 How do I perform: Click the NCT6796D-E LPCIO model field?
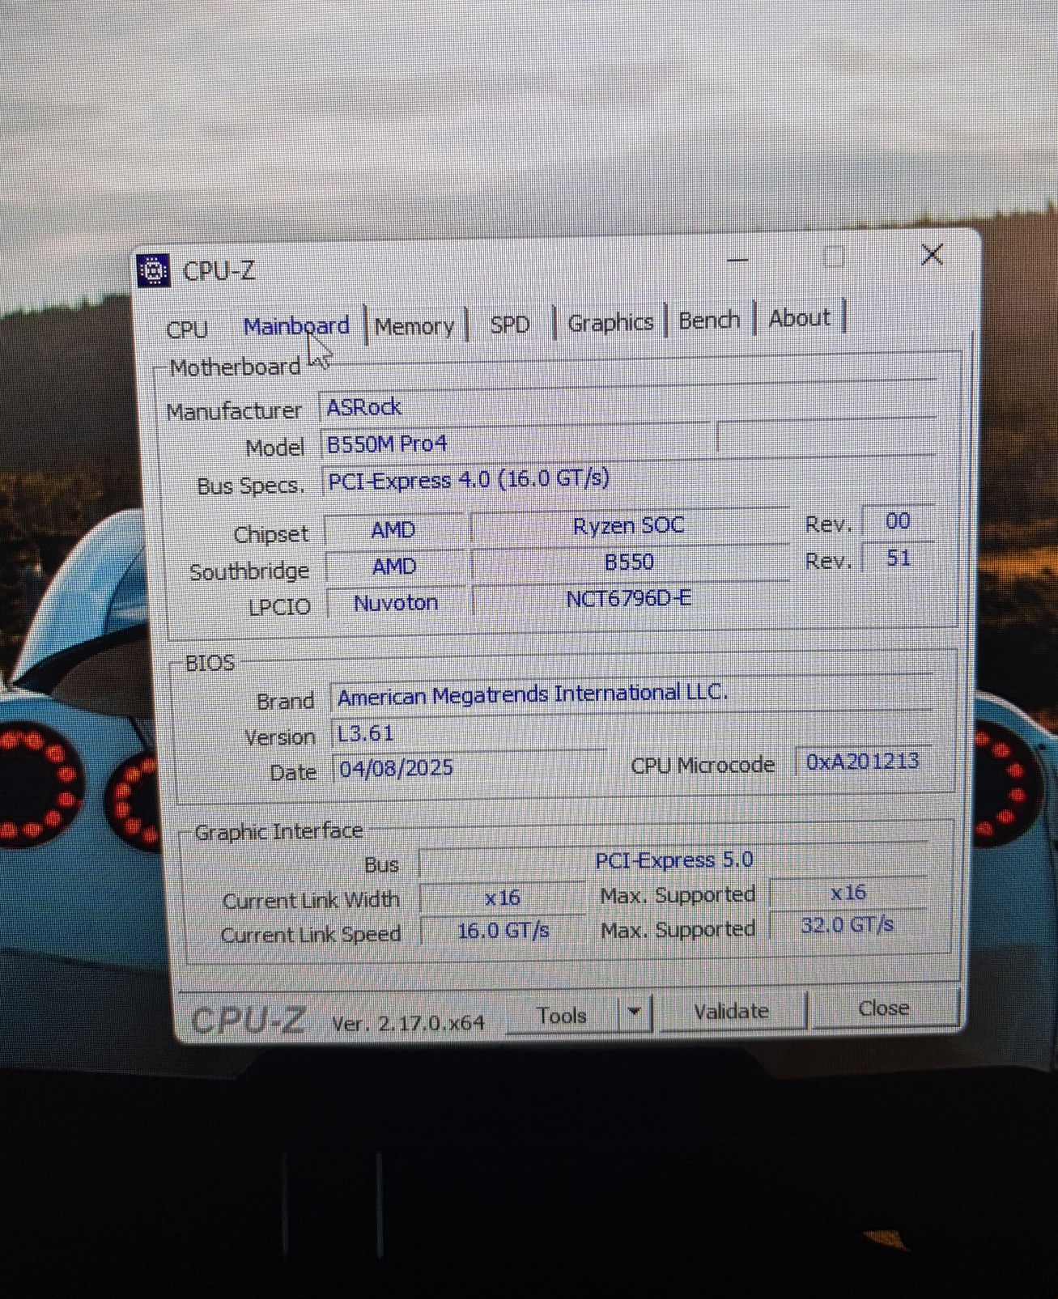point(628,599)
